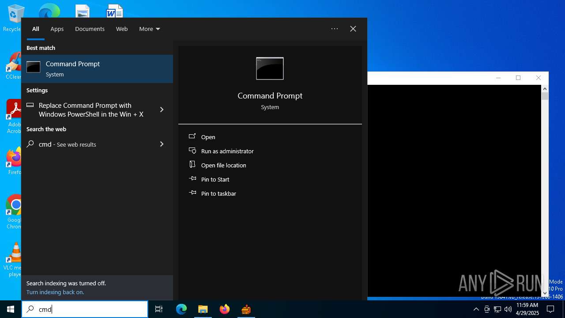Screen dimensions: 565x318
Task: Open the Word document desktop icon
Action: pyautogui.click(x=114, y=11)
